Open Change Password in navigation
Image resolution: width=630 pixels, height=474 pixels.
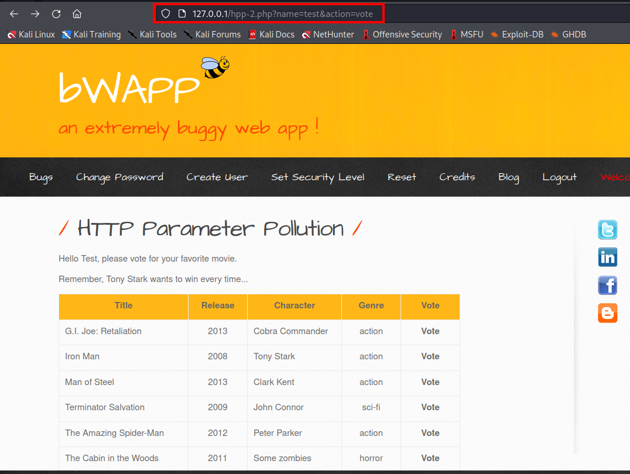119,177
